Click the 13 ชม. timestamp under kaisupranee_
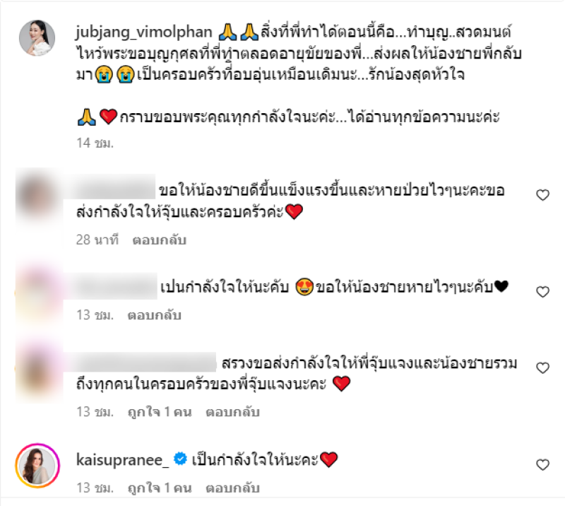 click(x=95, y=488)
